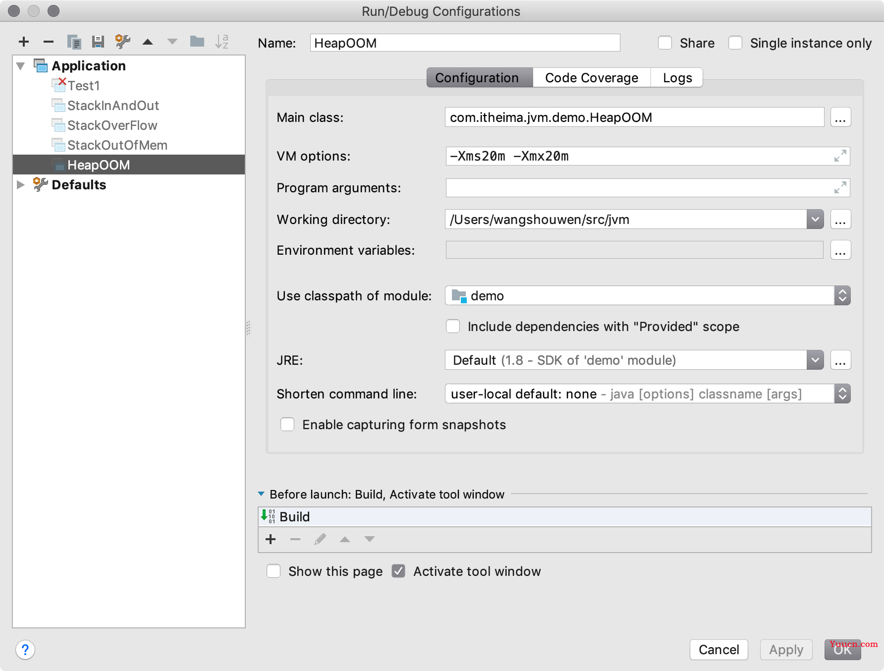Move configuration up in the list
Image resolution: width=884 pixels, height=671 pixels.
pos(148,42)
